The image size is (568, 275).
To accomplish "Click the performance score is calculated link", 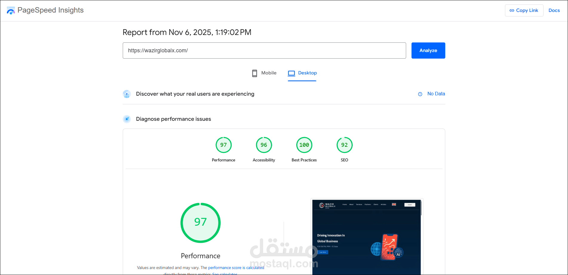I will pyautogui.click(x=236, y=268).
